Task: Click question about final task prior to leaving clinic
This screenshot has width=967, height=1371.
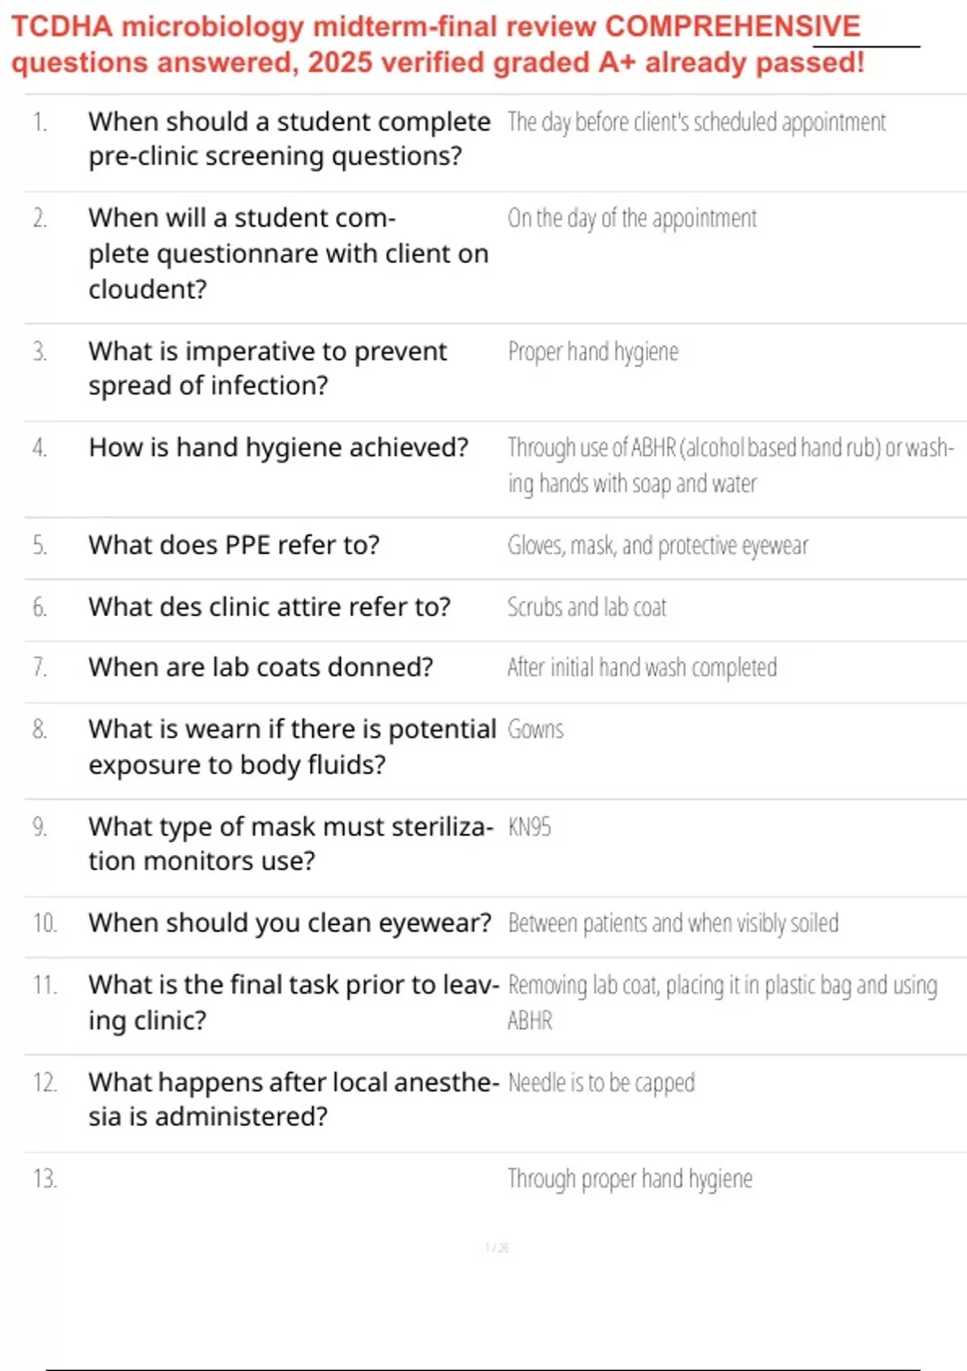Action: pyautogui.click(x=293, y=1002)
